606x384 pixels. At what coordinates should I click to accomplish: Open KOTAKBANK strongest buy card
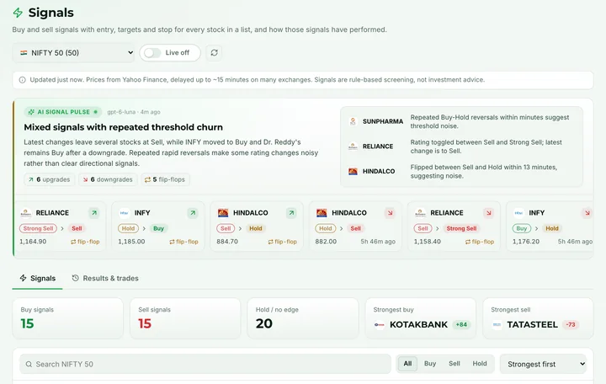coord(421,318)
